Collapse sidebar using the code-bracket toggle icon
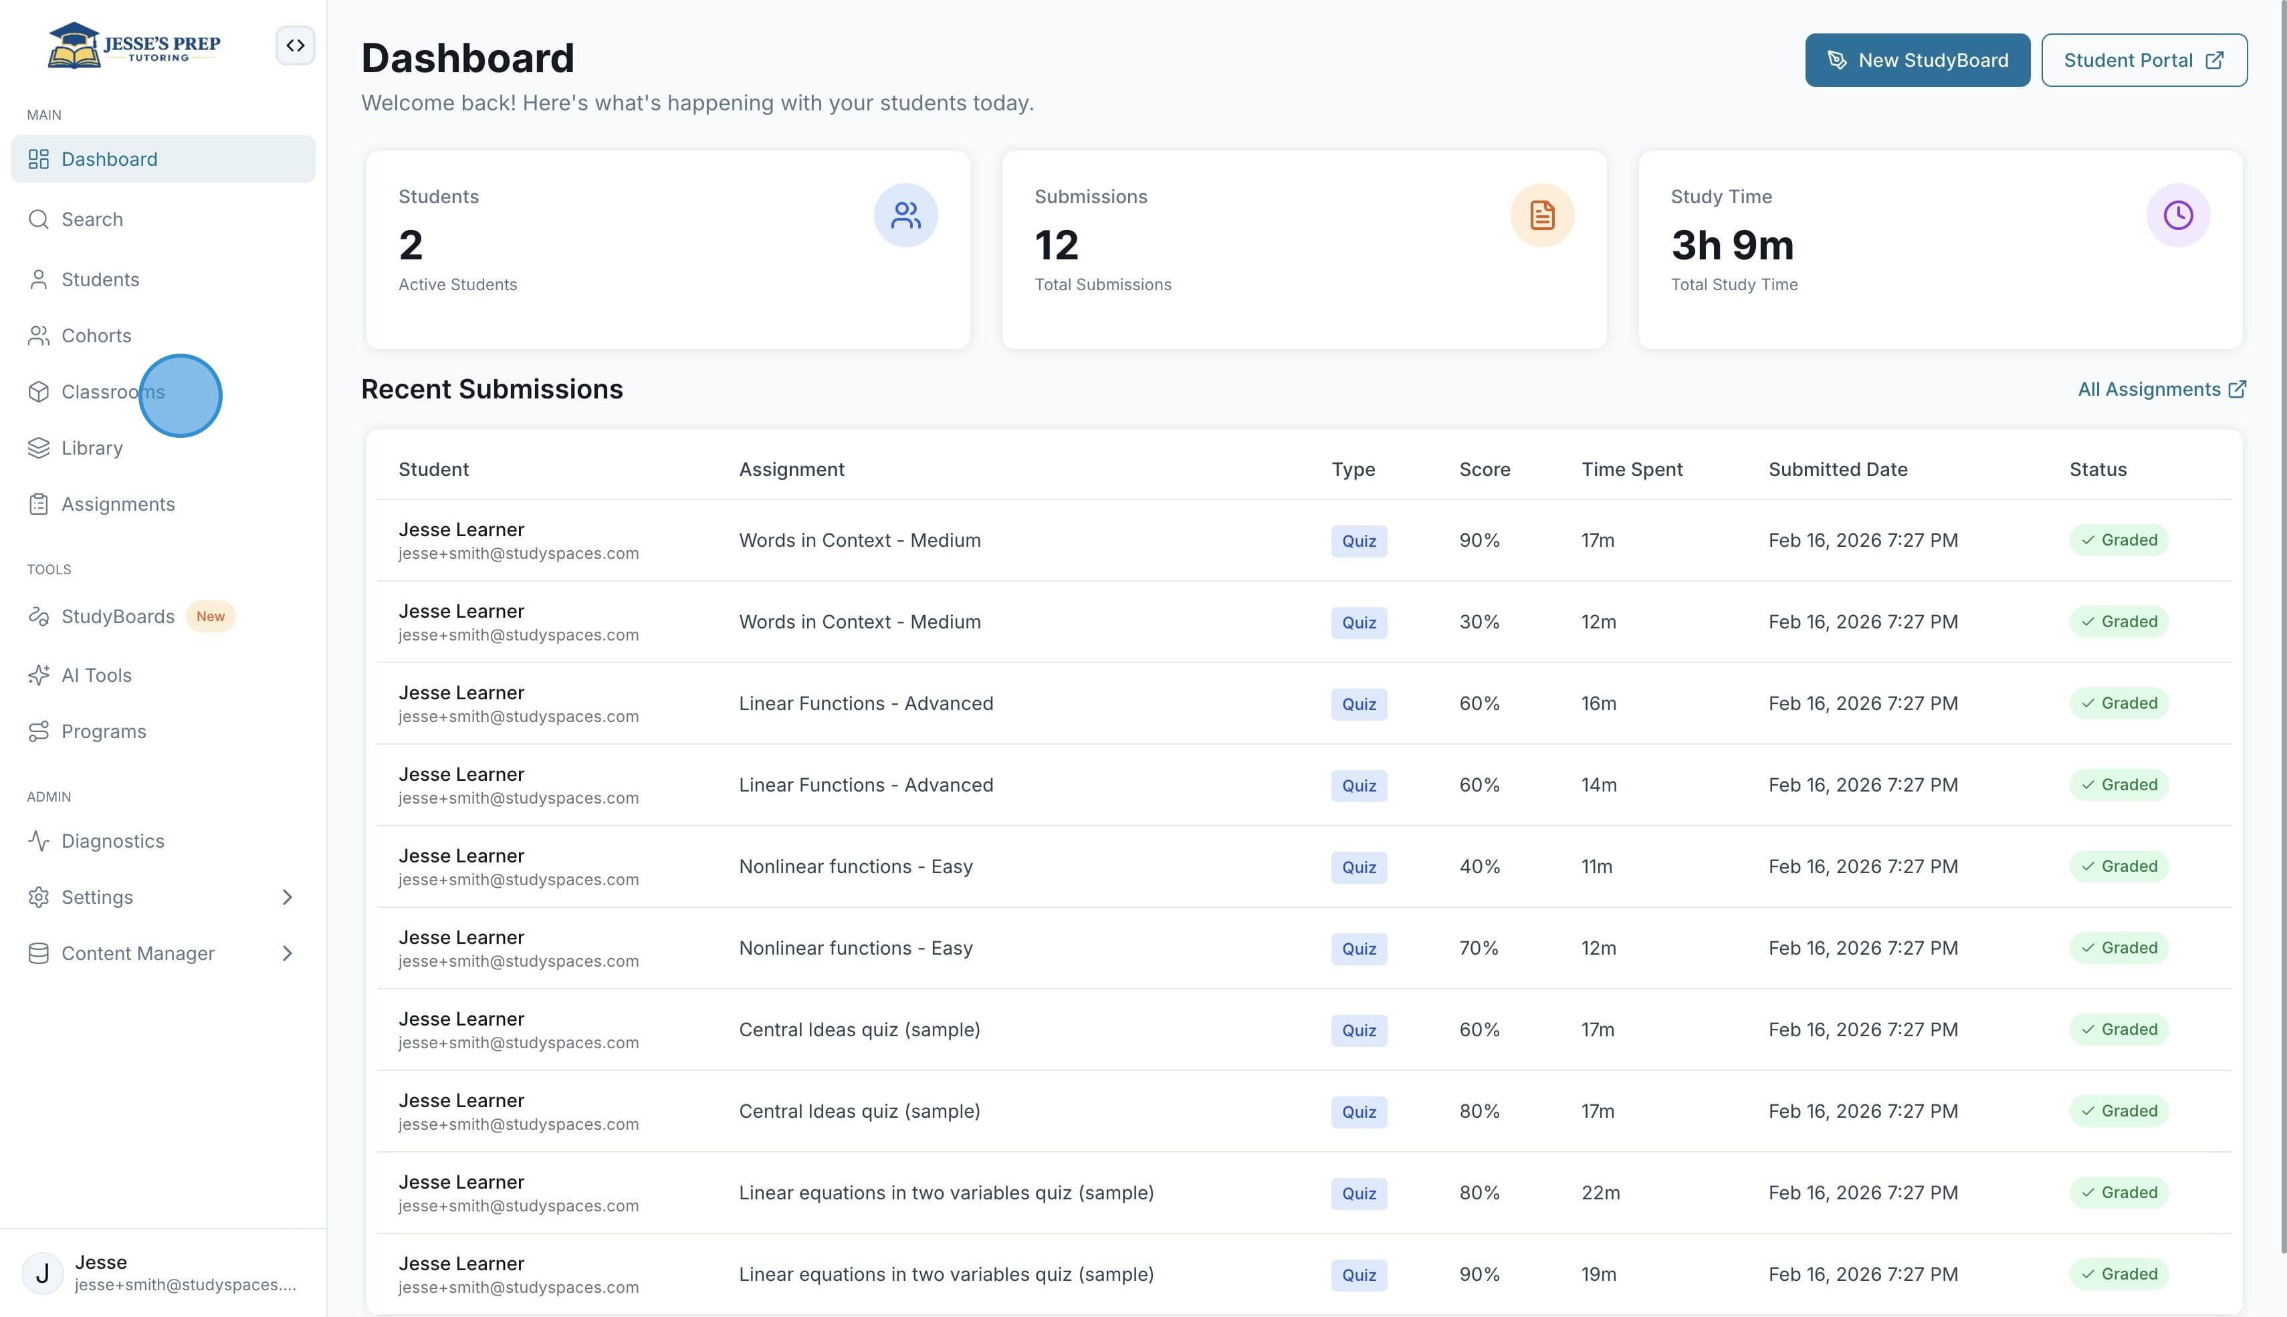The width and height of the screenshot is (2287, 1317). point(295,45)
